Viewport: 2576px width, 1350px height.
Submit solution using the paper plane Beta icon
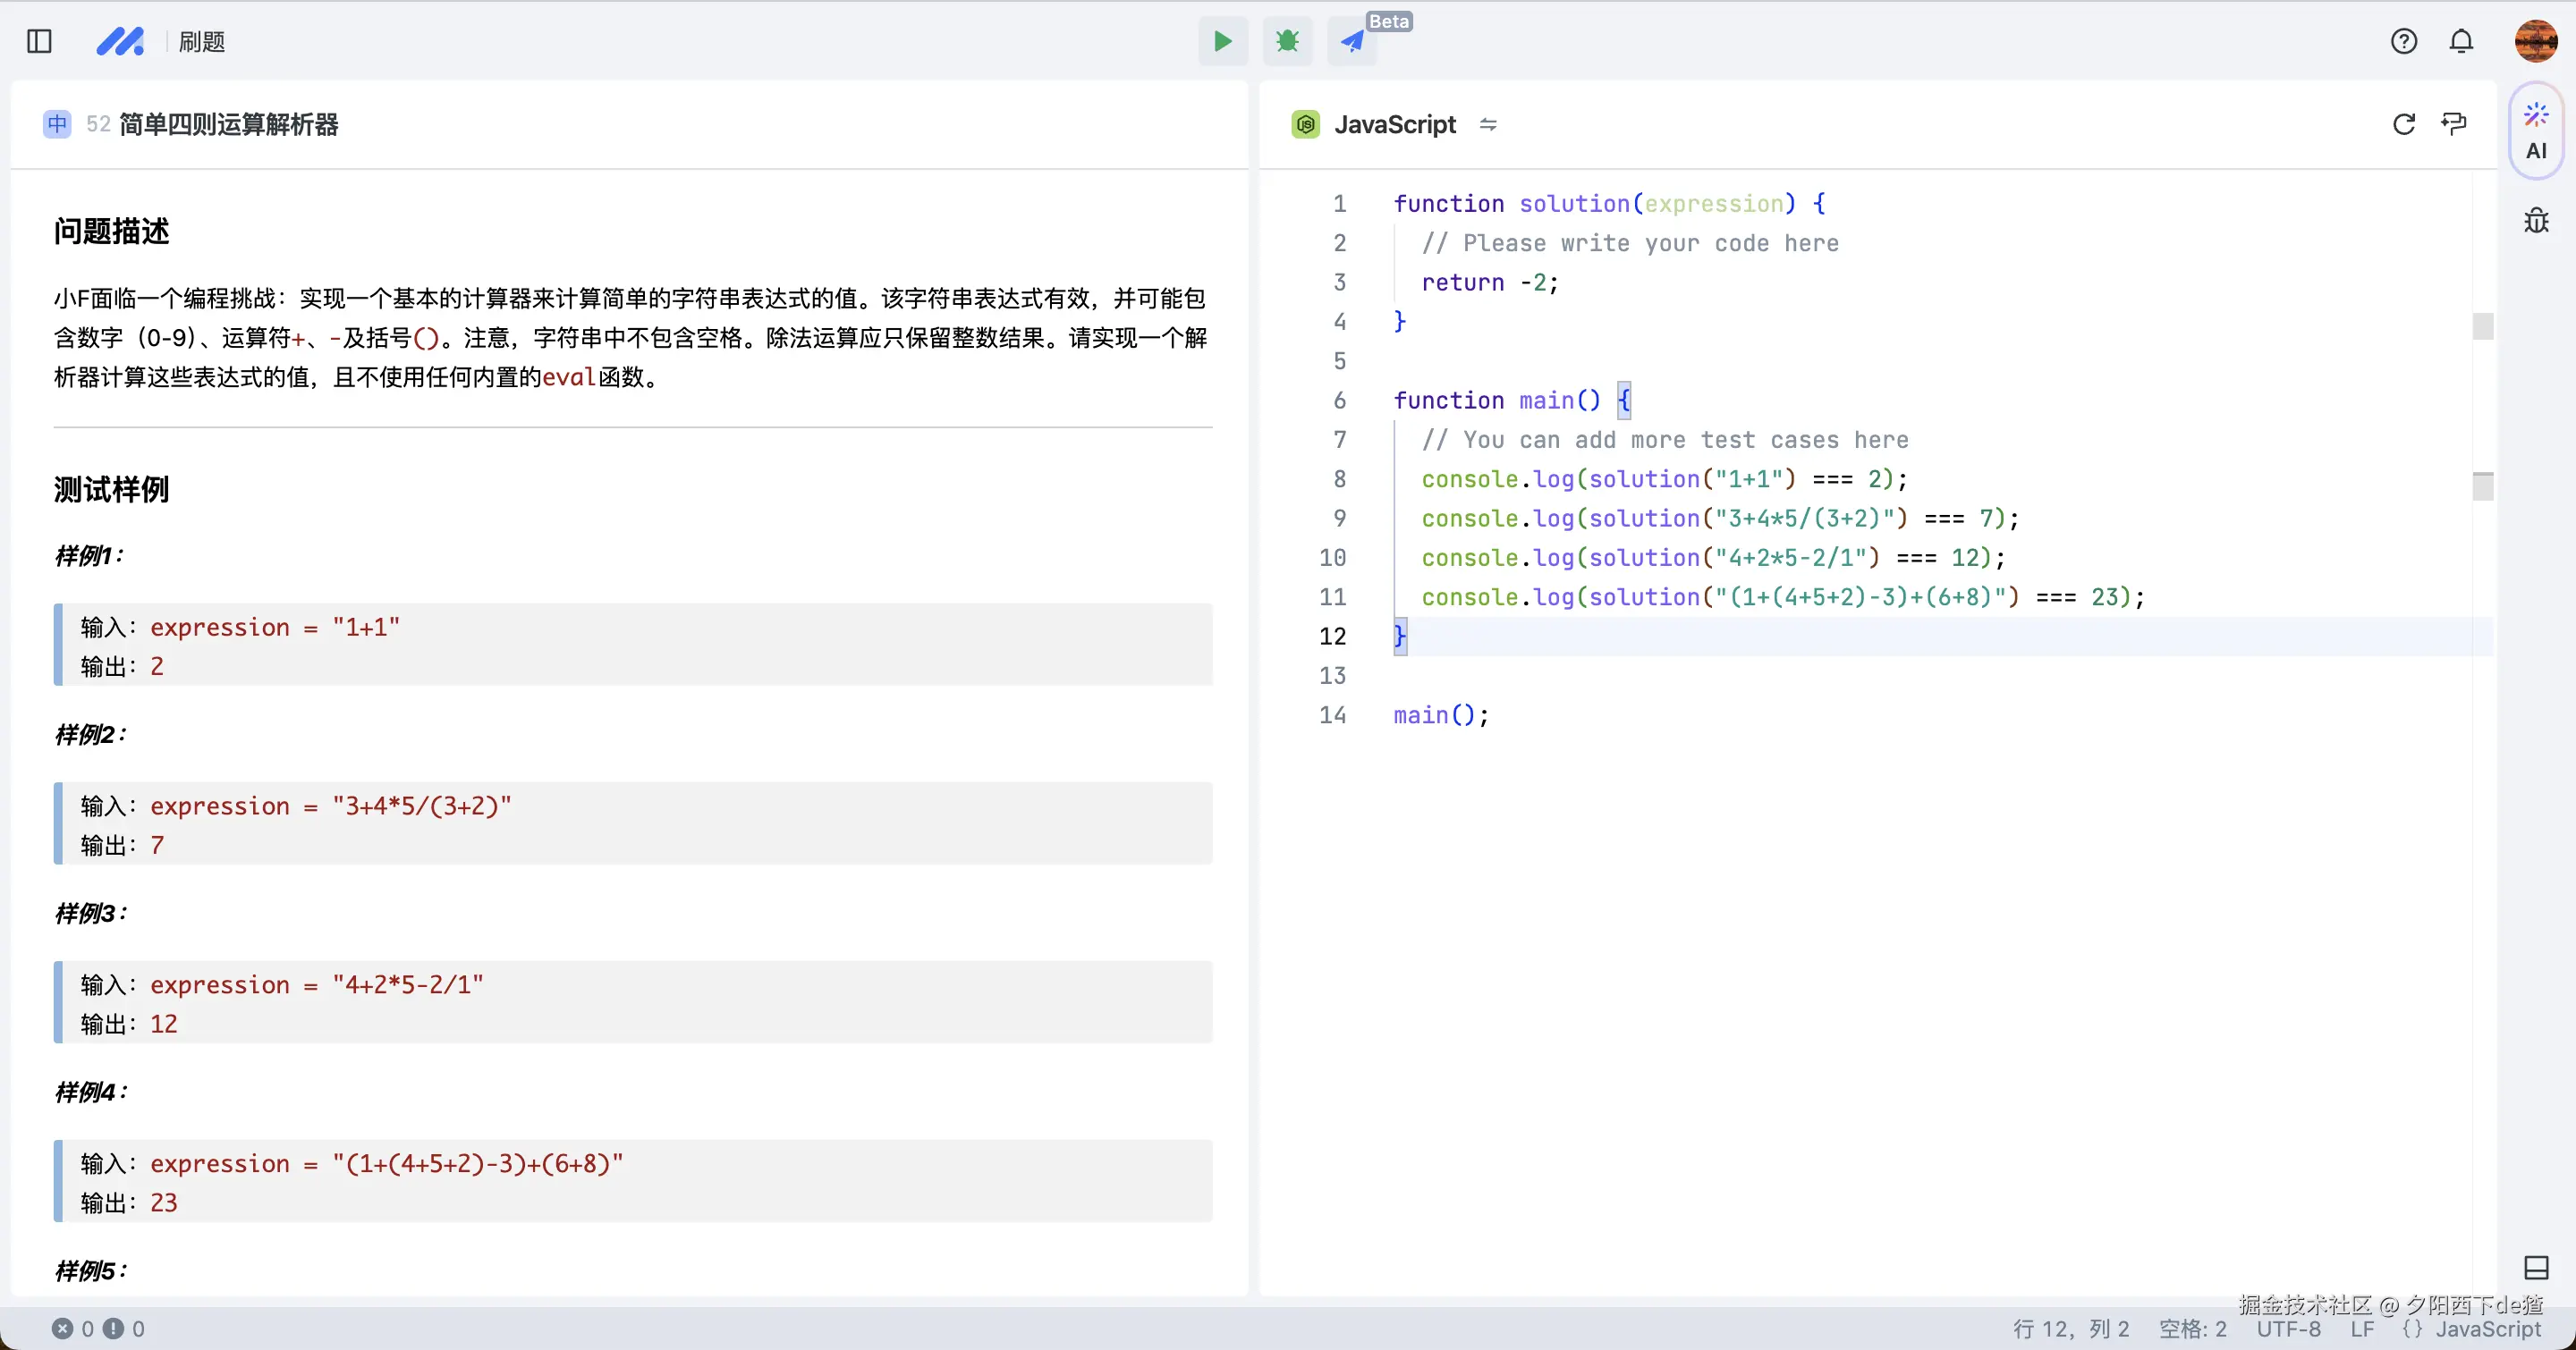[1352, 41]
